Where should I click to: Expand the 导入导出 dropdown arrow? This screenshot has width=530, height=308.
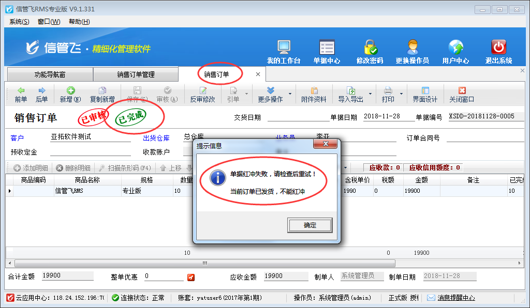pyautogui.click(x=370, y=95)
